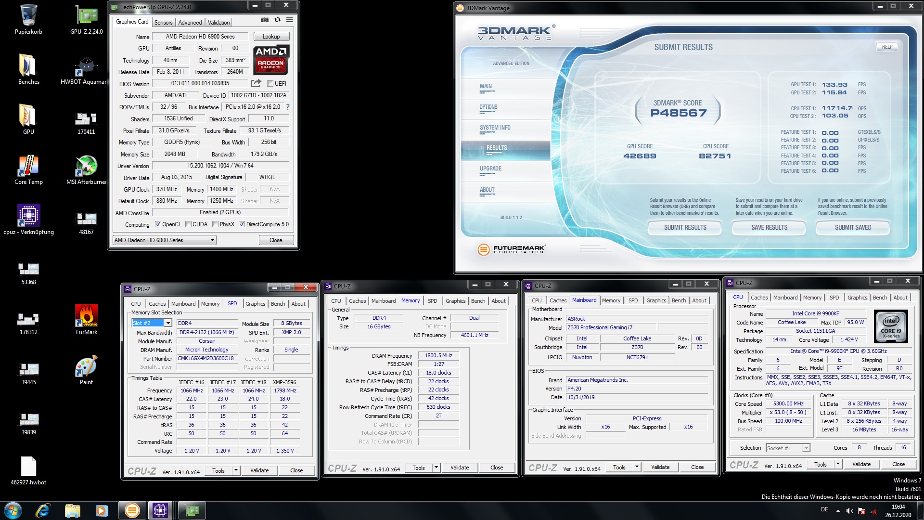Switch to Advanced tab in GPU-Z

tap(190, 23)
